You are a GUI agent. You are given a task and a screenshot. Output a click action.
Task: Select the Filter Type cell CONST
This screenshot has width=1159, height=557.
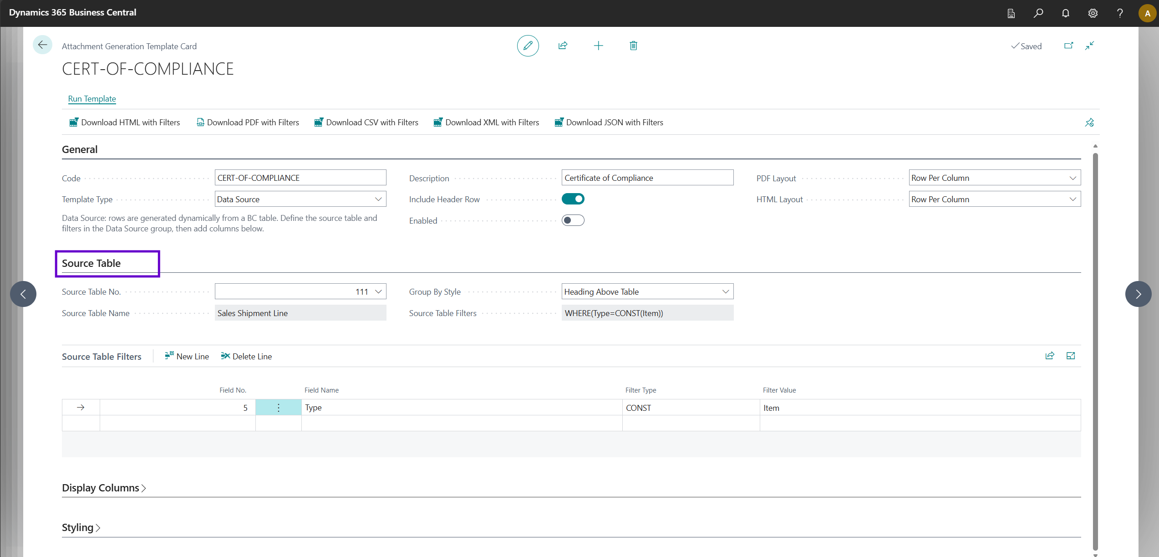691,408
